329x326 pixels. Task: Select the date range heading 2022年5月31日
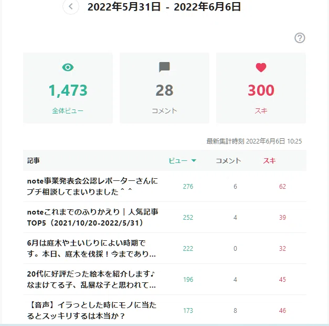124,7
